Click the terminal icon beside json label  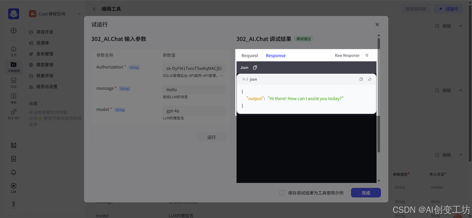click(245, 79)
